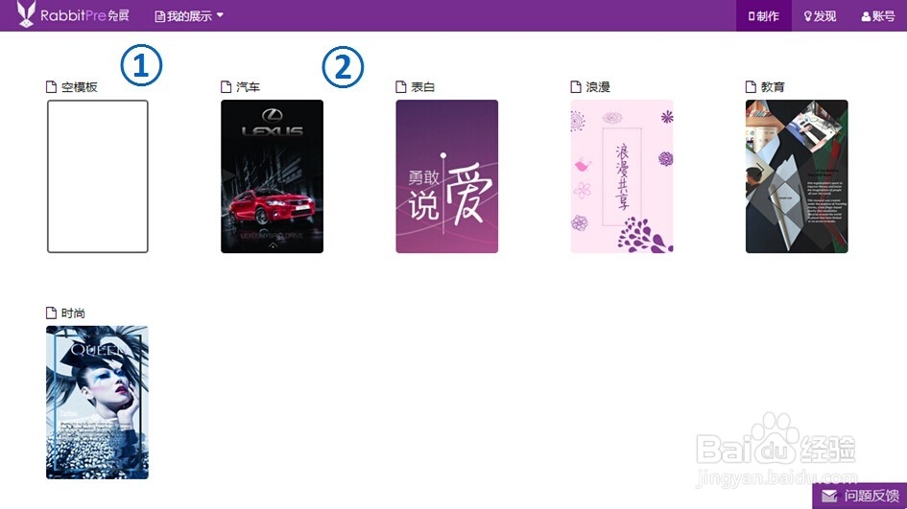Click the person icon in 账号
The width and height of the screenshot is (907, 509).
coord(866,16)
